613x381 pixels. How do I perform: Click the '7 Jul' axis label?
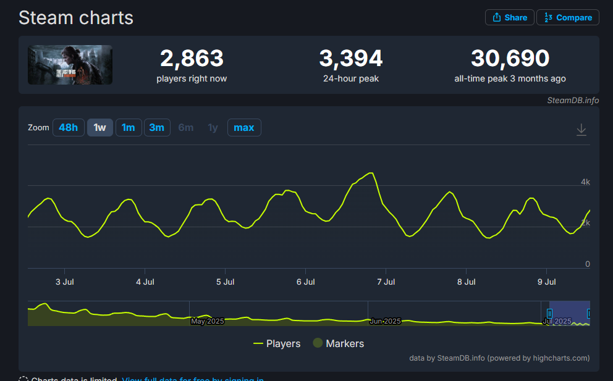click(x=386, y=282)
